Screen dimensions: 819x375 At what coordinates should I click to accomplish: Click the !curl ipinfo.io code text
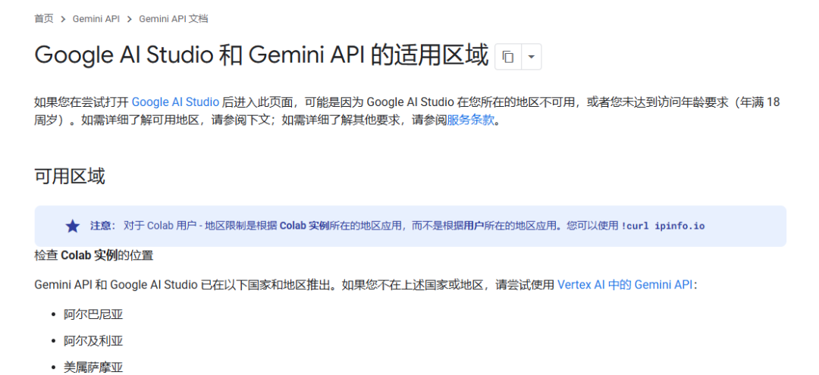663,226
